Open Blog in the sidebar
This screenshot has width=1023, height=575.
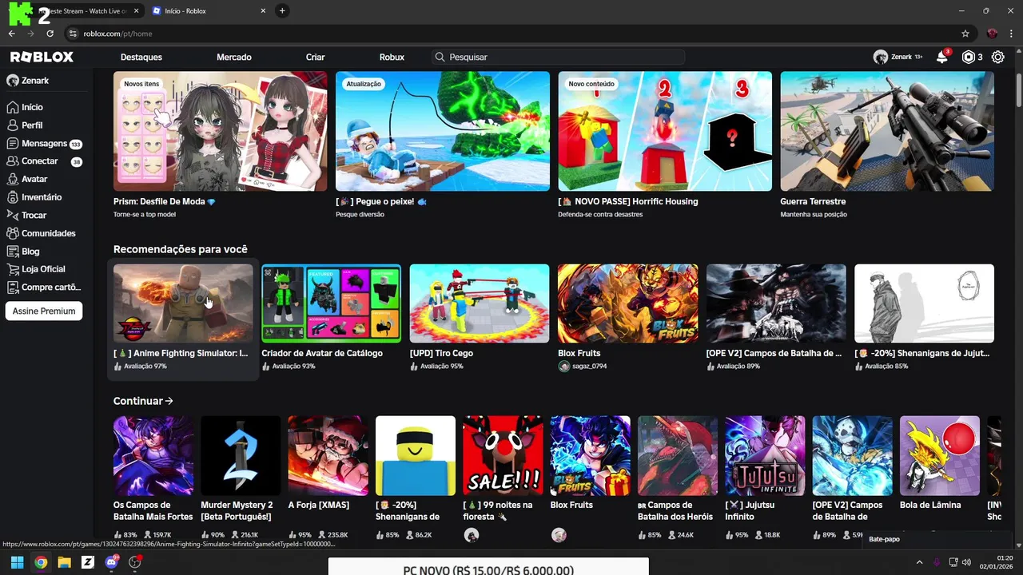[x=30, y=252]
